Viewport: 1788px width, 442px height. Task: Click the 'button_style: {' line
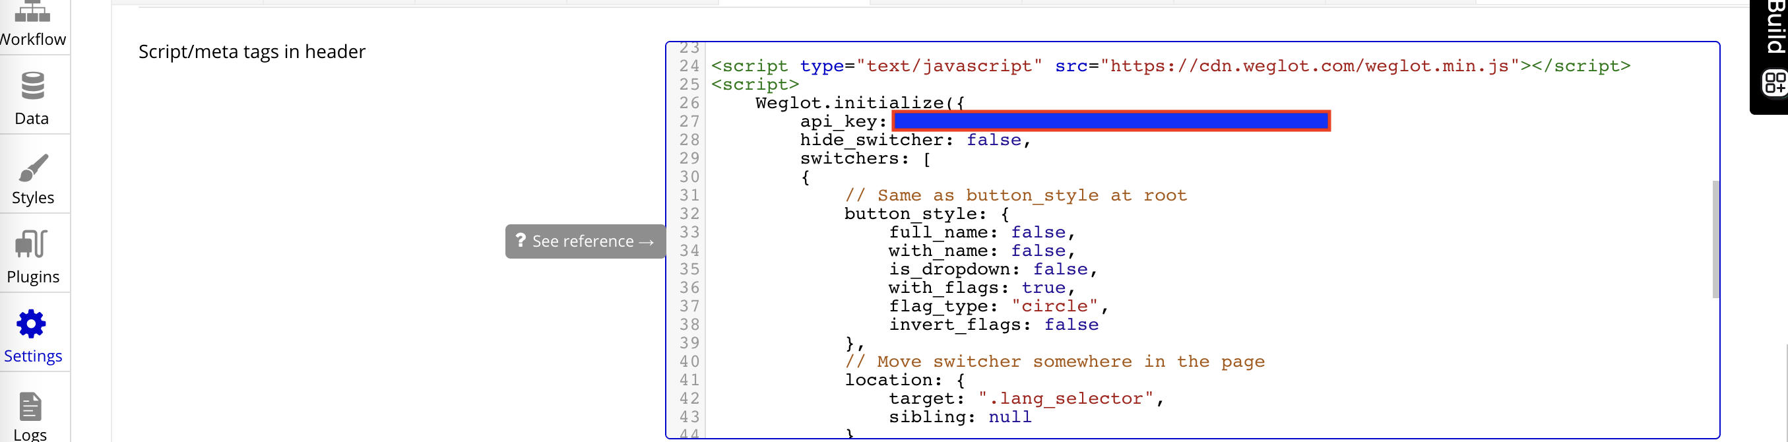point(926,214)
